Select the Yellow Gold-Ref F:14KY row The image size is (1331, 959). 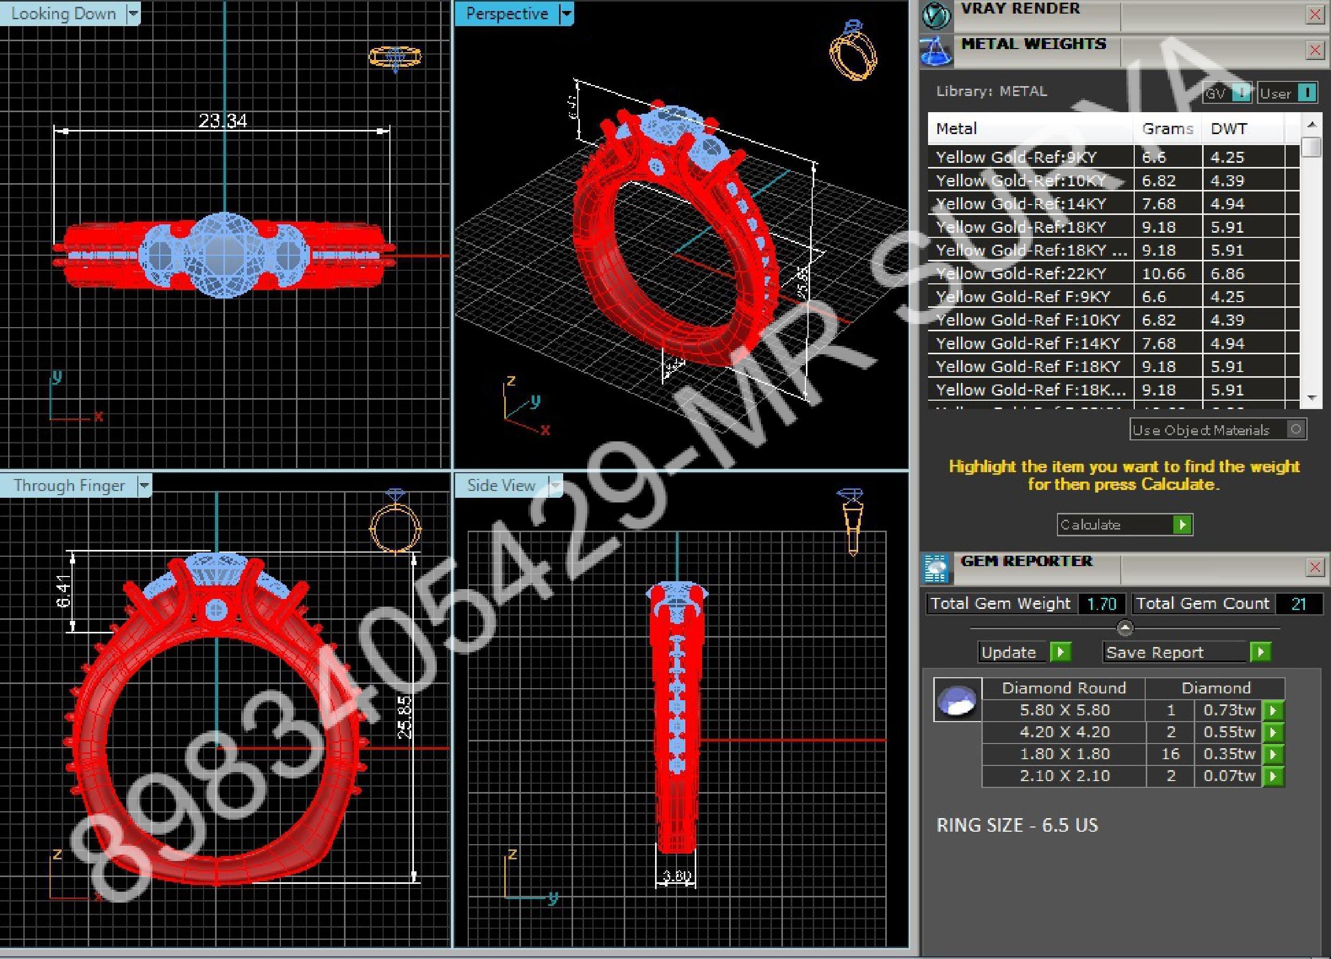(1113, 343)
